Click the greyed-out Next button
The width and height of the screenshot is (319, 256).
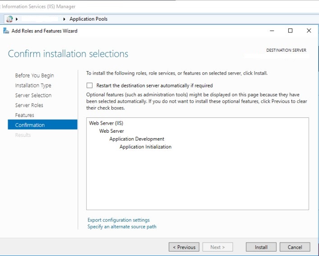coord(217,247)
